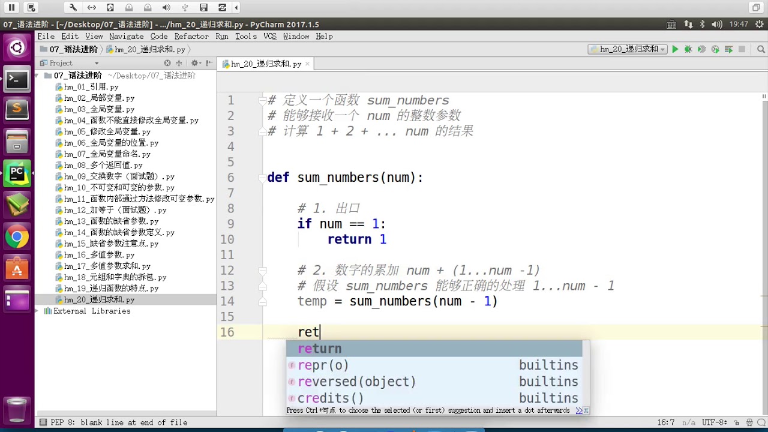Collapse the VM toolbar with left arrow
The height and width of the screenshot is (432, 768).
tap(236, 8)
